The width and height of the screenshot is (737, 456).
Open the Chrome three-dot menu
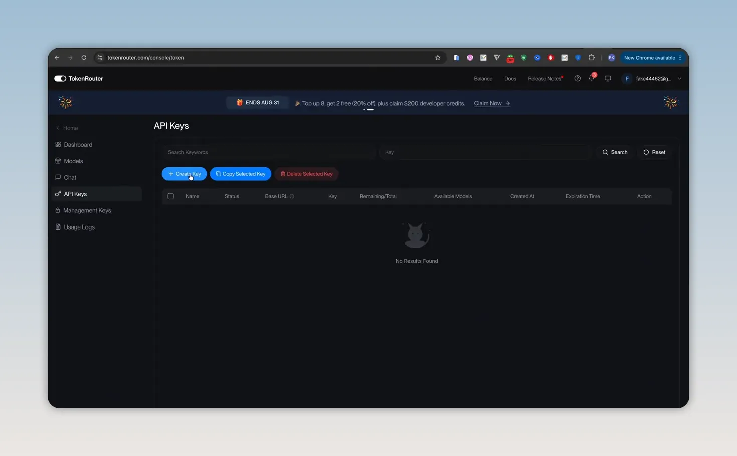(680, 58)
